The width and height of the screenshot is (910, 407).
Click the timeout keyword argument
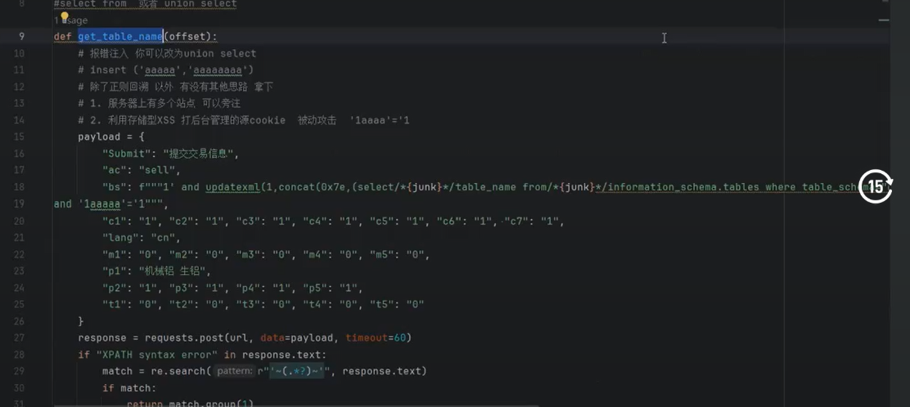point(367,338)
